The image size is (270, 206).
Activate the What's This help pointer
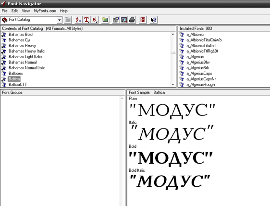click(153, 20)
